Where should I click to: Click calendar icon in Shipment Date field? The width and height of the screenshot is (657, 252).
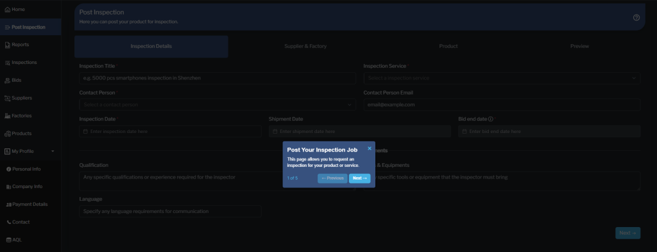pos(275,131)
